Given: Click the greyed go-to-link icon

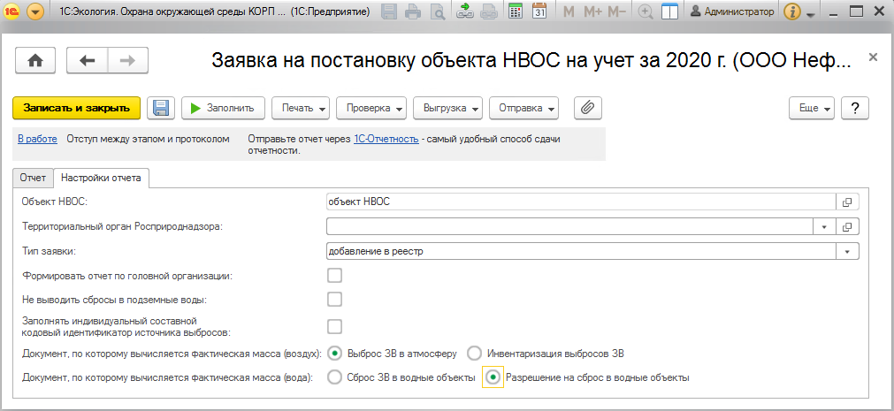Looking at the screenshot, I should coord(490,11).
